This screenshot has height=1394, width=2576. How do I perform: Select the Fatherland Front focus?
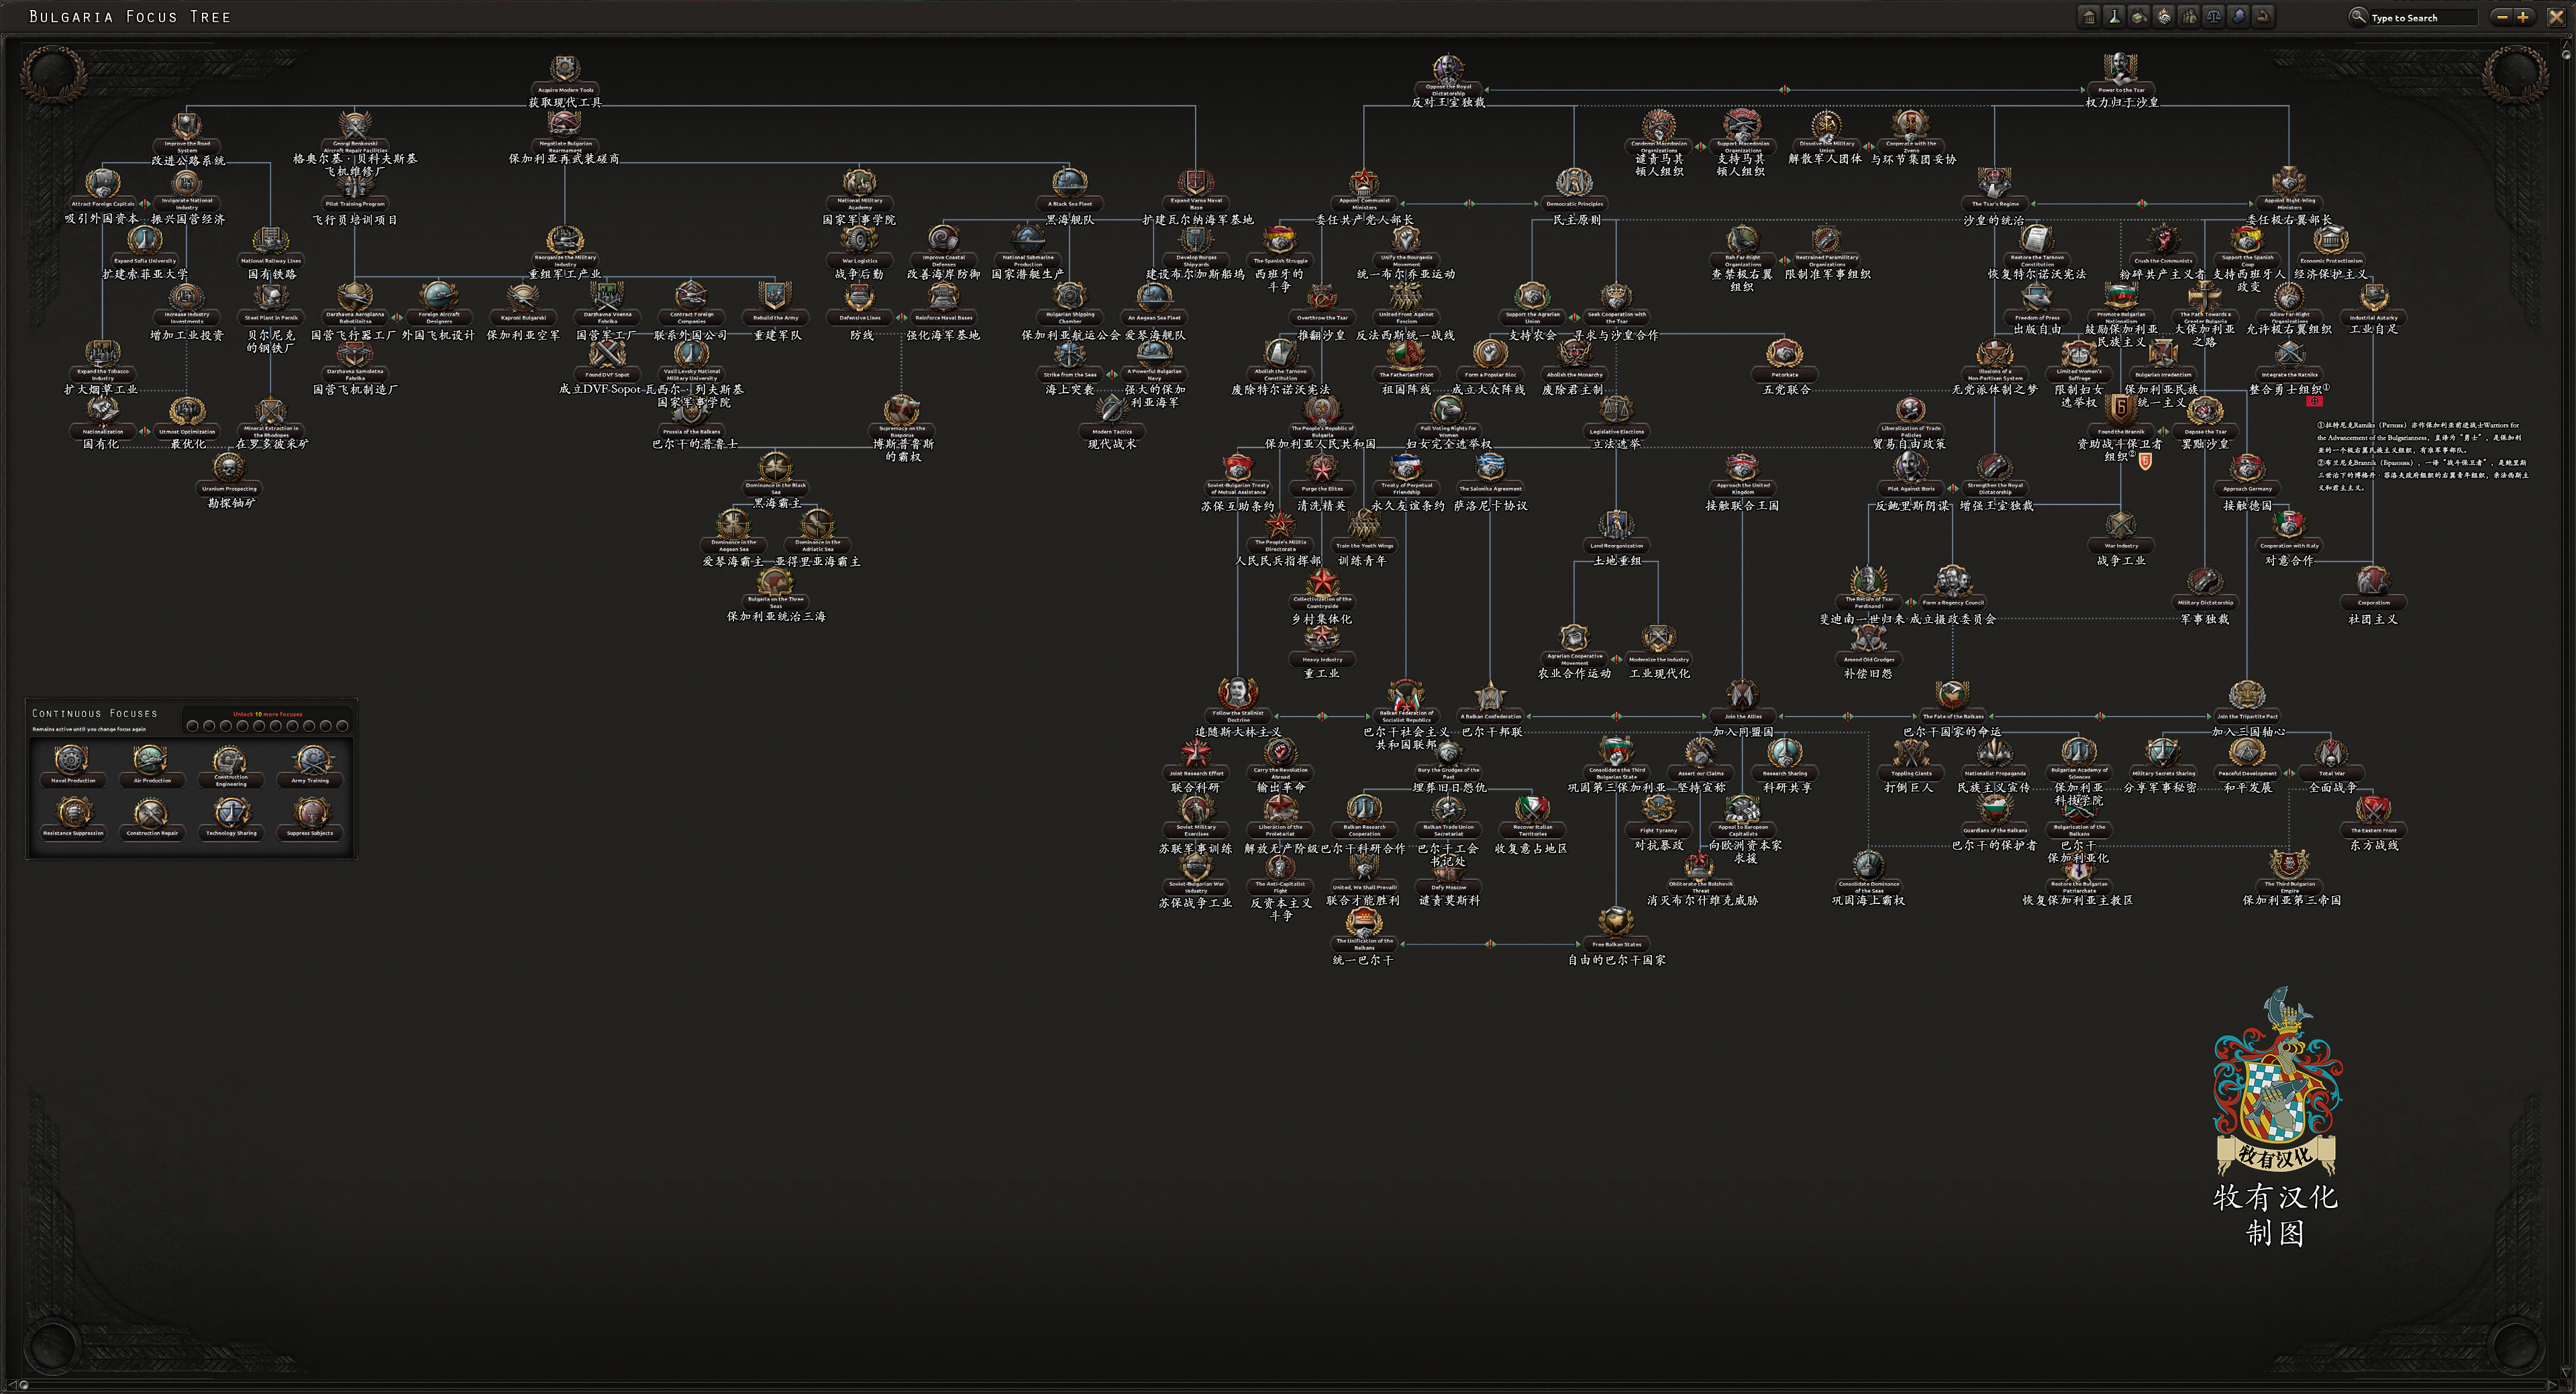click(x=1406, y=361)
